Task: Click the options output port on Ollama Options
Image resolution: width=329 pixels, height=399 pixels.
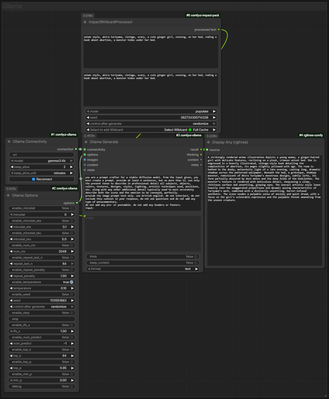Action: [77, 203]
